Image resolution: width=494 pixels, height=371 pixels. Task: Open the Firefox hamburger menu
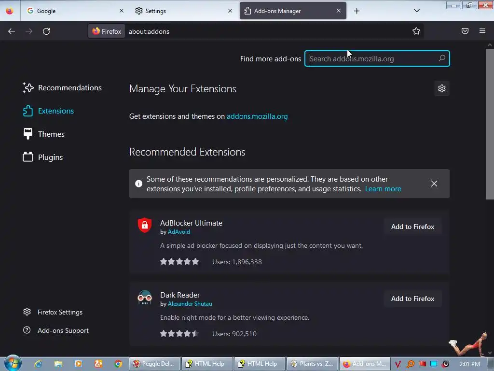(482, 31)
